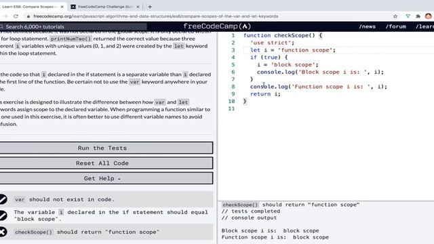Viewport: 434px width, 244px height.
Task: Click the passed icon beside 'var should not exist'
Action: [x=3, y=199]
